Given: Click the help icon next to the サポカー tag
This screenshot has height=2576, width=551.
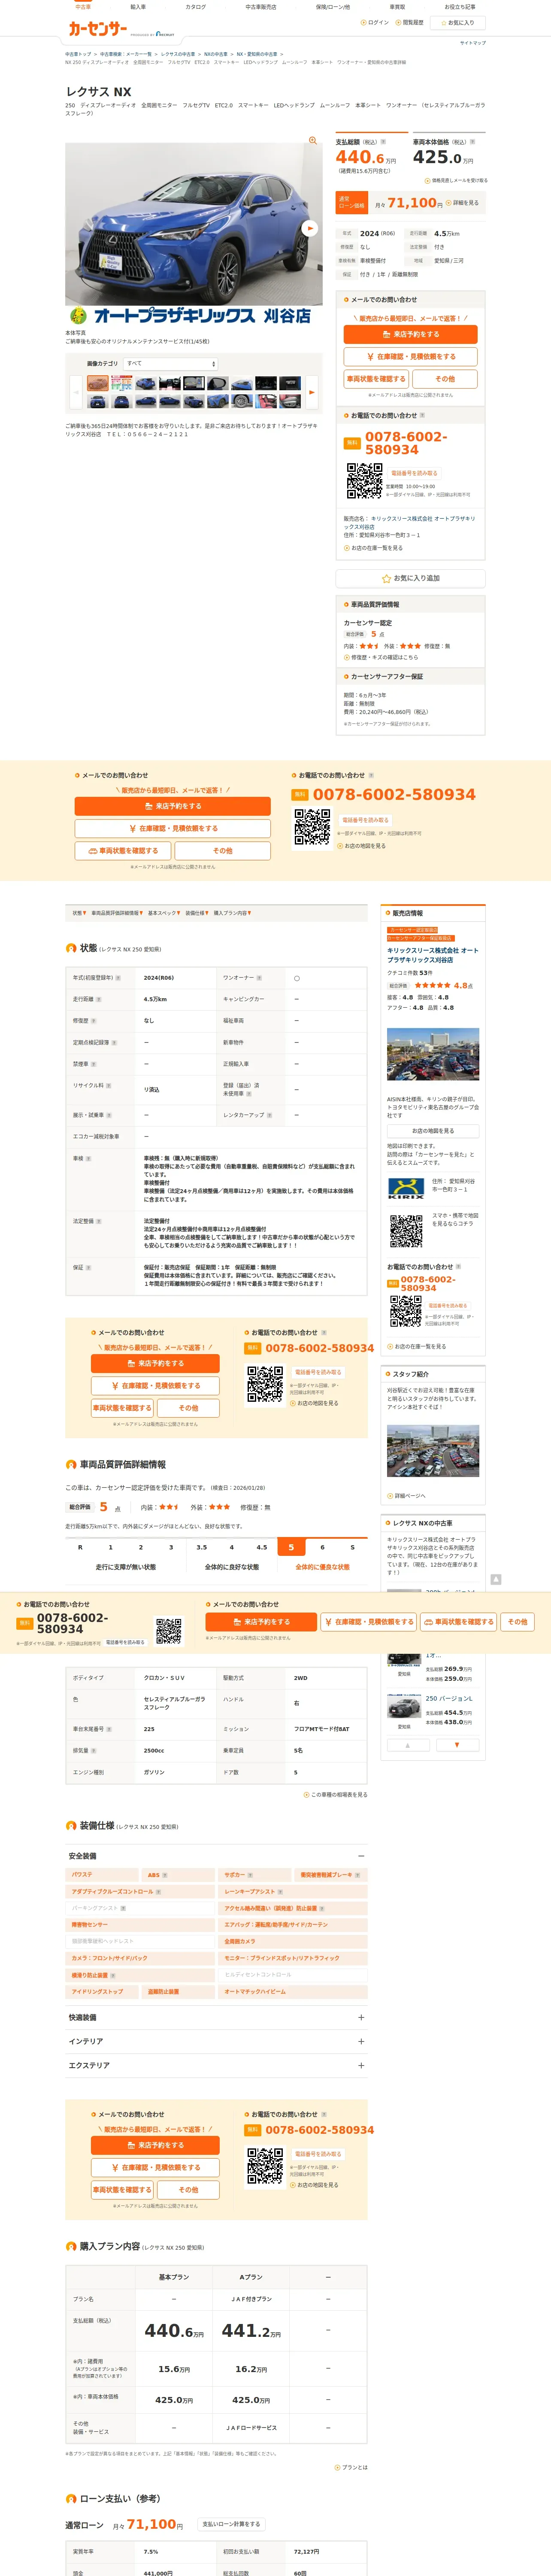Looking at the screenshot, I should (250, 1875).
